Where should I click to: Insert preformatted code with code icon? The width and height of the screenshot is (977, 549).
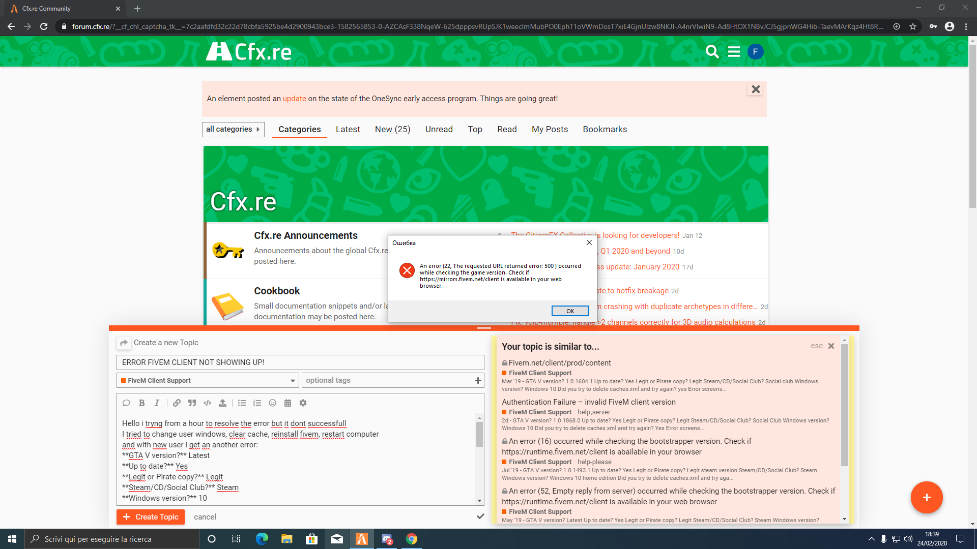coord(207,403)
